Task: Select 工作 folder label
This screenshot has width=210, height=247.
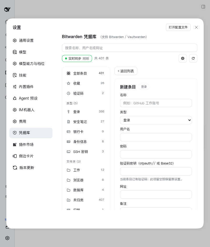Action: (x=77, y=170)
